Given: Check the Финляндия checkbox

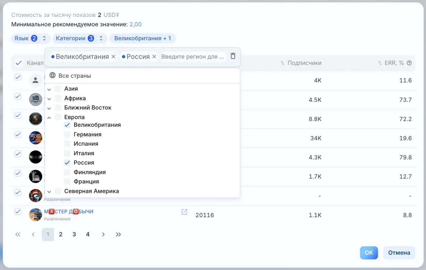Looking at the screenshot, I should pyautogui.click(x=67, y=172).
